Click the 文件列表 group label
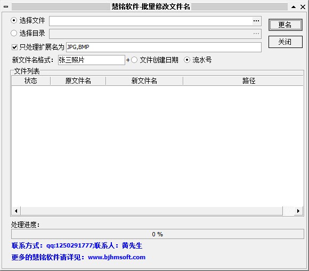 coord(27,71)
